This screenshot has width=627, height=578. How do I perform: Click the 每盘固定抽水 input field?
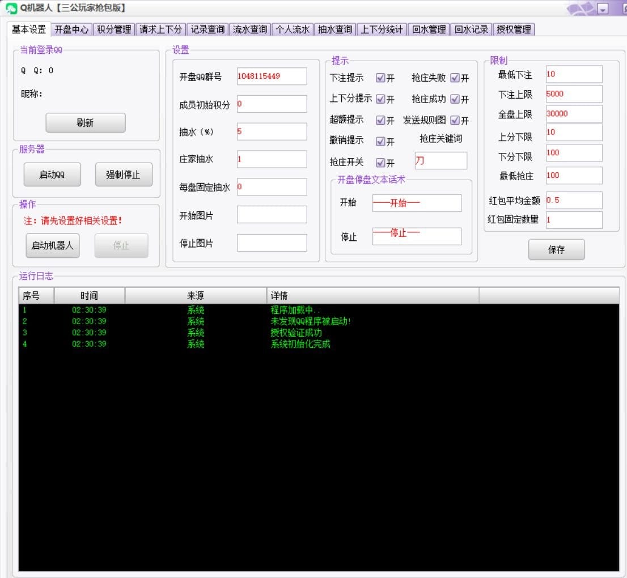272,187
